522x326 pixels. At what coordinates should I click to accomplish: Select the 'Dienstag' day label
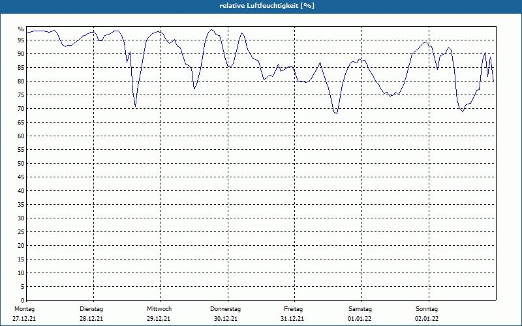(91, 309)
